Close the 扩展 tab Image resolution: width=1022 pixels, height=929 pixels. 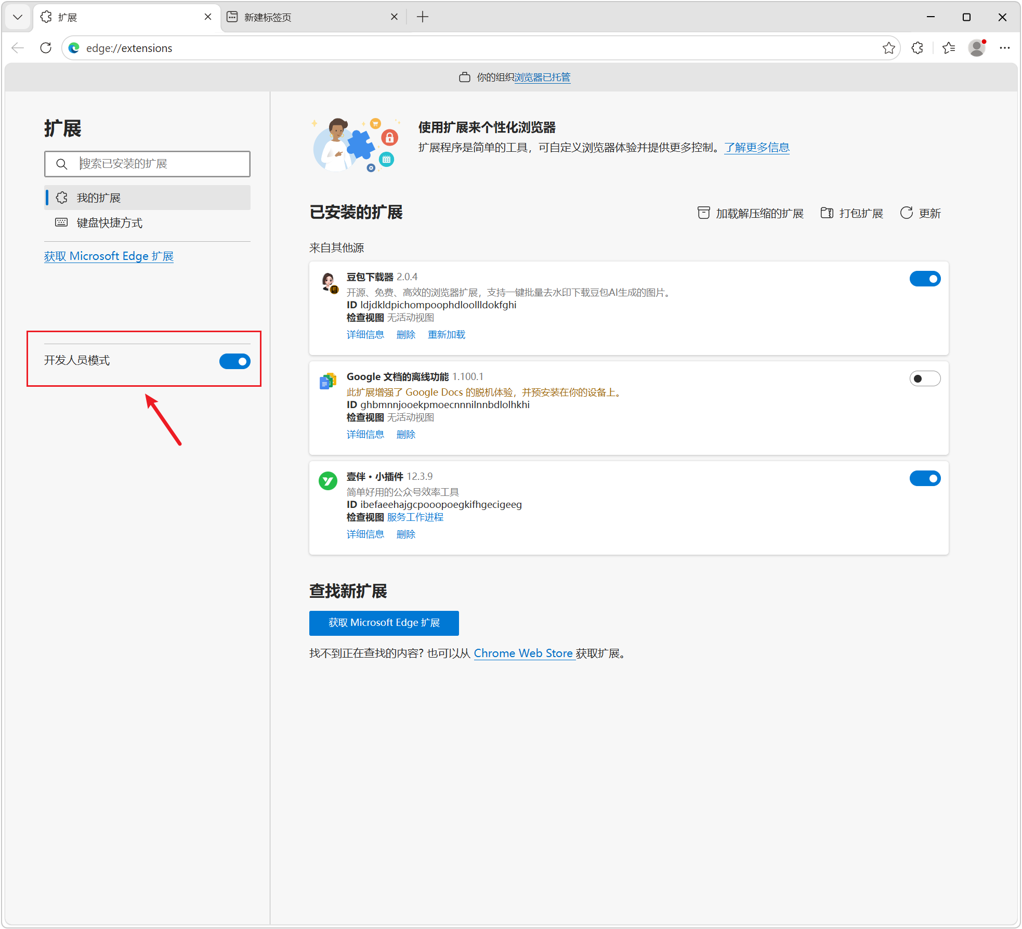coord(208,17)
